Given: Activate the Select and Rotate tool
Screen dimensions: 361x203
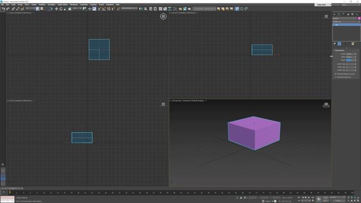Looking at the screenshot, I should coord(61,9).
